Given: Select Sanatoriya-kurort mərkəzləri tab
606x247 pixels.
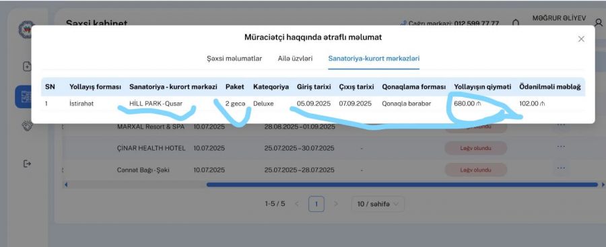Looking at the screenshot, I should point(374,59).
